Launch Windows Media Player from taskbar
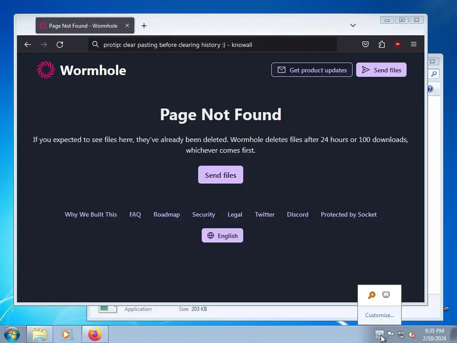The height and width of the screenshot is (343, 457). (67, 334)
